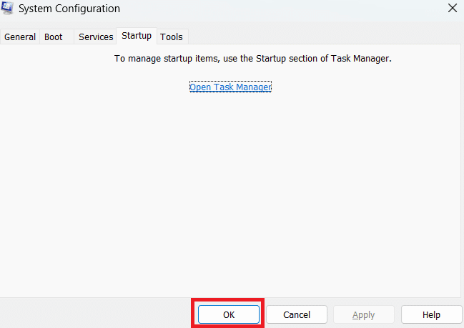Go to the Tools tab
Screen dimensions: 464x328
pyautogui.click(x=172, y=37)
